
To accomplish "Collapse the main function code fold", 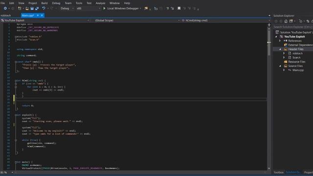I will 16,162.
